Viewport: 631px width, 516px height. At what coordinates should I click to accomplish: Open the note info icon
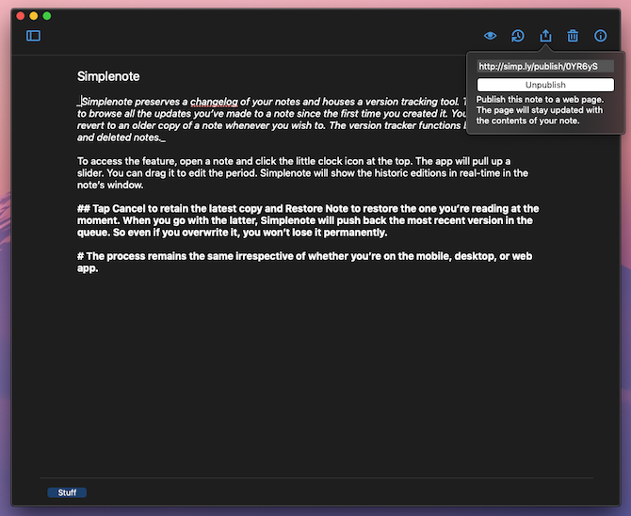tap(601, 36)
